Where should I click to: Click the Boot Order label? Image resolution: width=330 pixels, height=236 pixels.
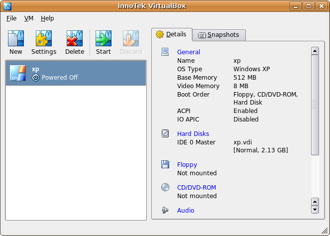pyautogui.click(x=193, y=94)
